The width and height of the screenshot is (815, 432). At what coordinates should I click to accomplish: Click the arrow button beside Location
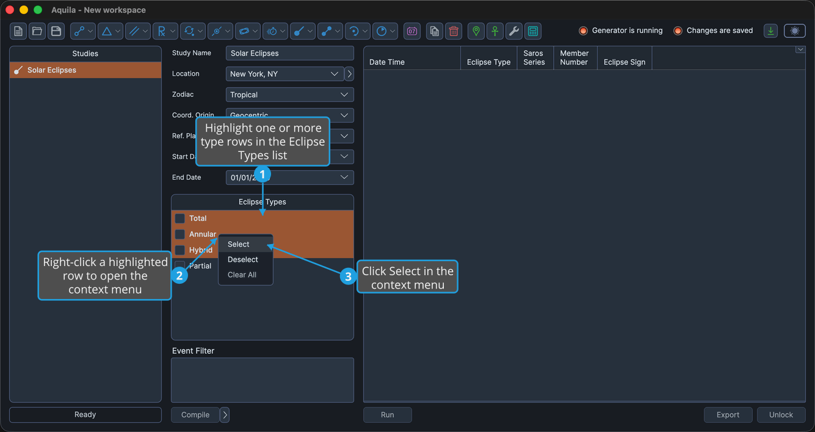point(349,74)
